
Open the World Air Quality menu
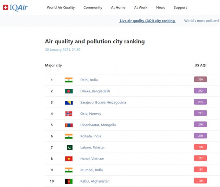60,8
